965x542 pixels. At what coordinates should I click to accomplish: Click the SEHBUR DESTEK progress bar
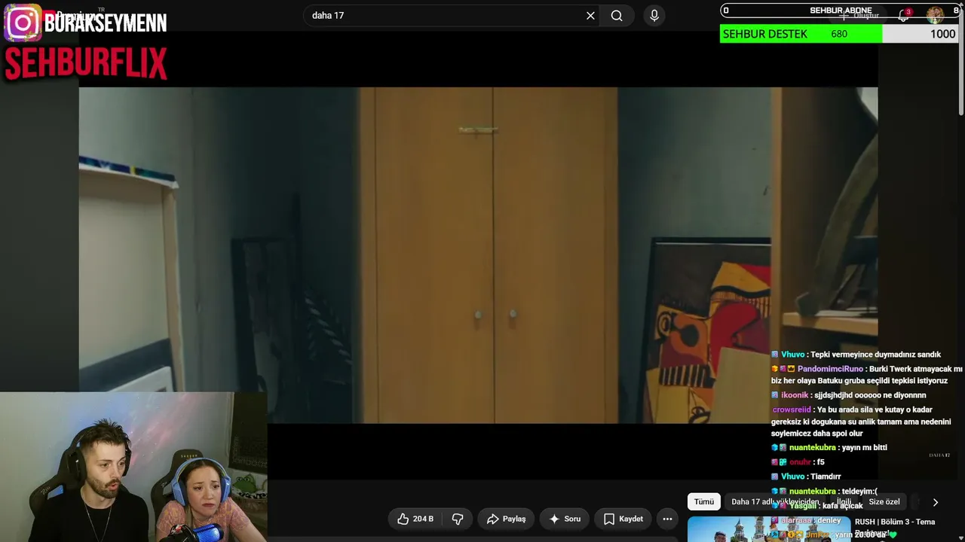840,34
